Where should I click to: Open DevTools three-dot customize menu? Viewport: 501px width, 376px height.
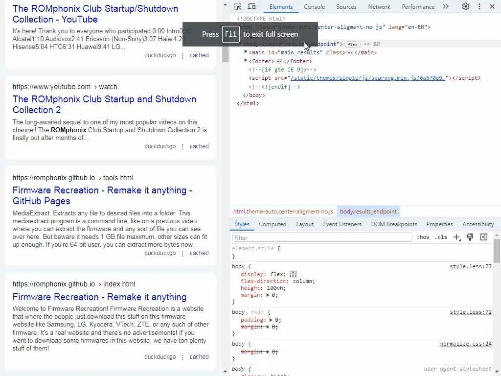click(x=479, y=6)
